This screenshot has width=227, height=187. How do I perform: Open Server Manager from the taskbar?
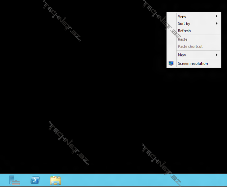(x=14, y=180)
